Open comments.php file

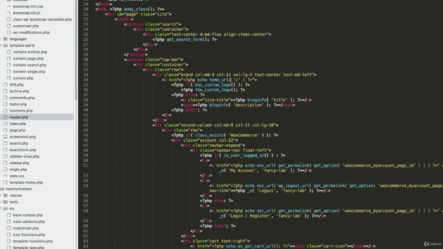(x=22, y=98)
